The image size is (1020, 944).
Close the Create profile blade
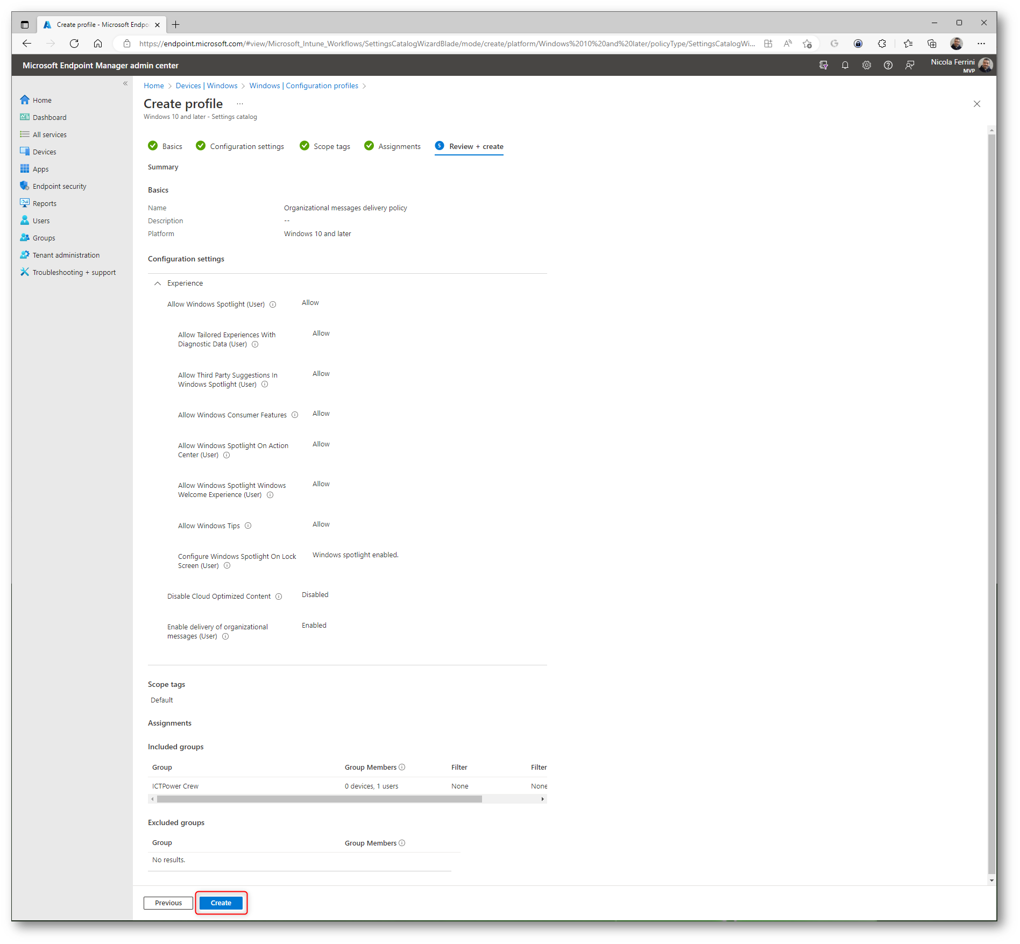pyautogui.click(x=977, y=104)
